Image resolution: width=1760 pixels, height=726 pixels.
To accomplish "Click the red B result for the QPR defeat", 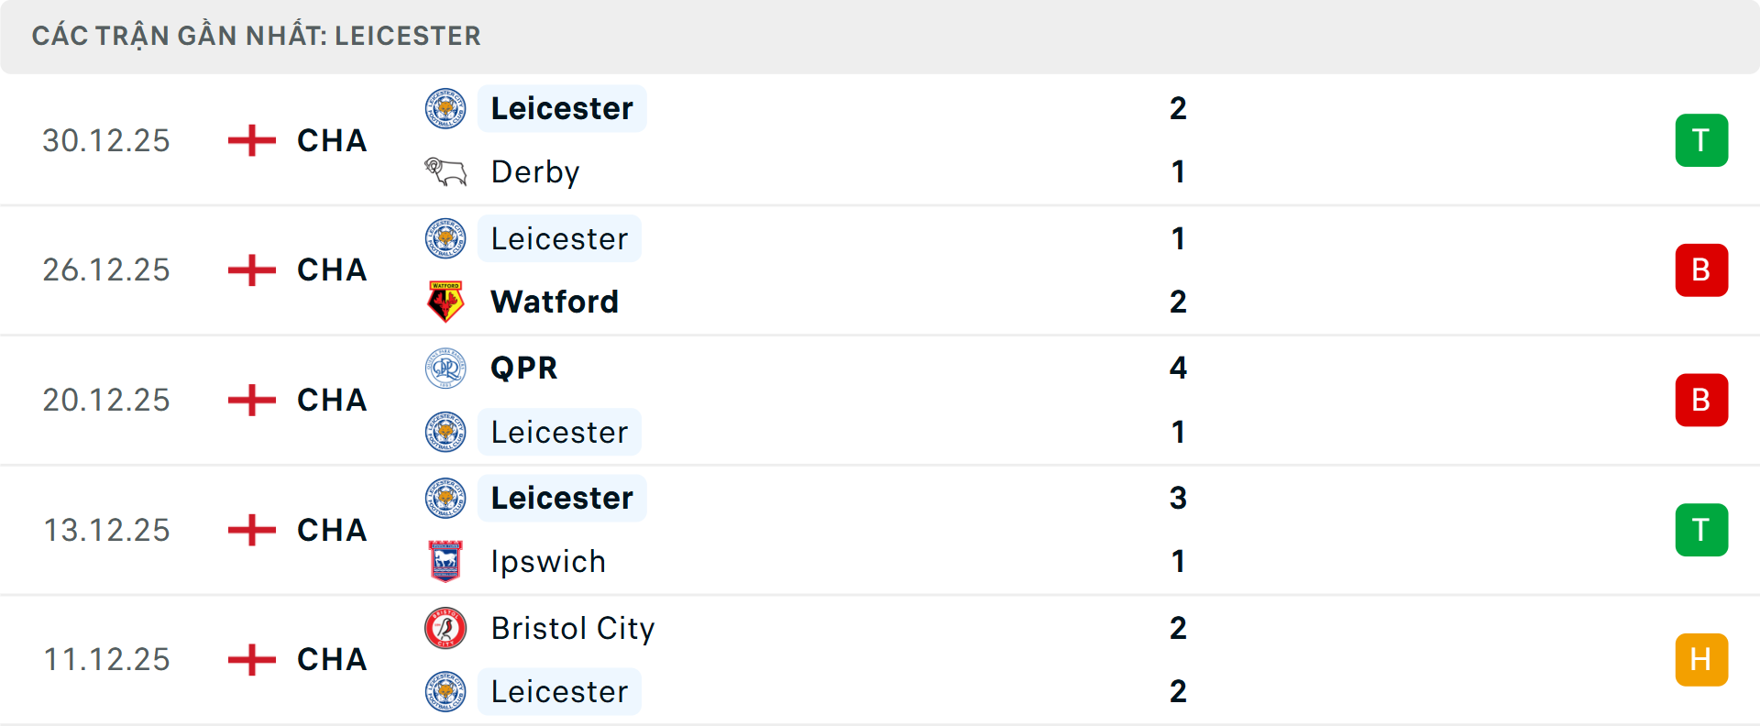I will (1701, 400).
